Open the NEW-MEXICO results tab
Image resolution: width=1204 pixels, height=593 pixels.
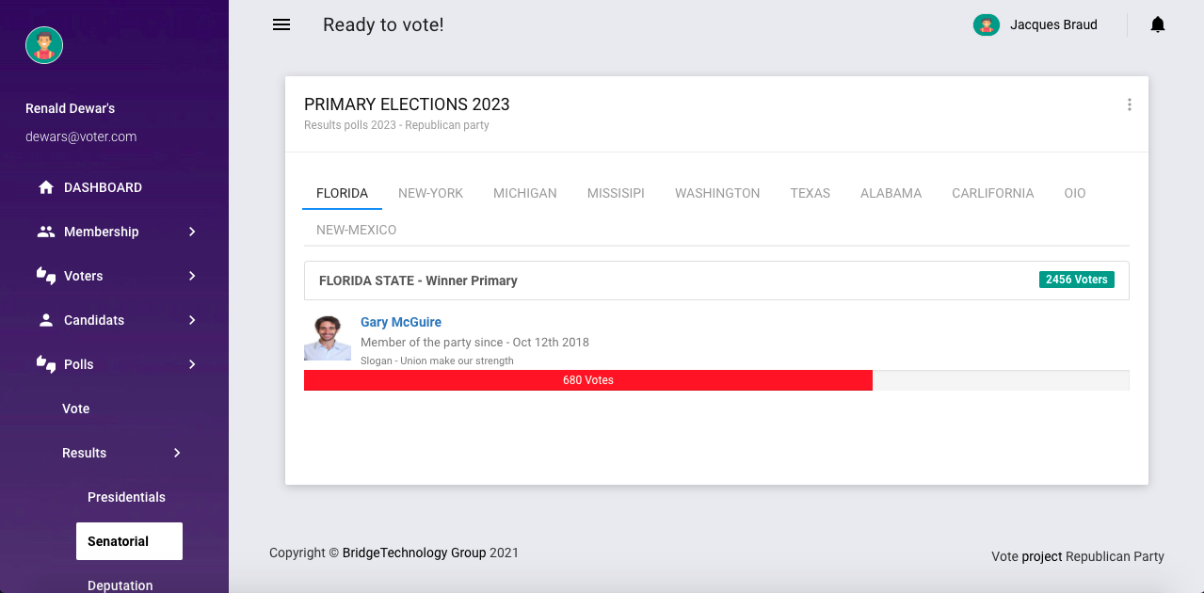click(356, 229)
